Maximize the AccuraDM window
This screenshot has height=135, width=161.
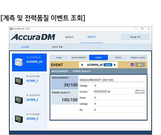click(142, 29)
